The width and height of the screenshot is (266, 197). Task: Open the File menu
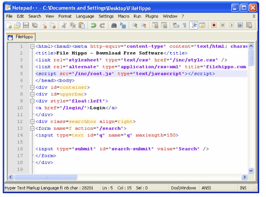tap(9, 17)
